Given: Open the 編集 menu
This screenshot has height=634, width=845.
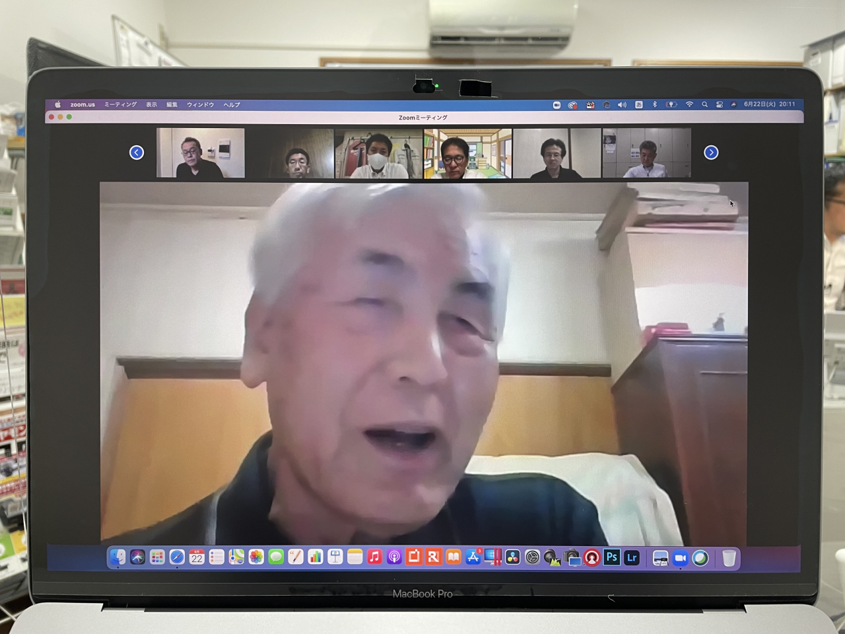Looking at the screenshot, I should click(x=172, y=104).
